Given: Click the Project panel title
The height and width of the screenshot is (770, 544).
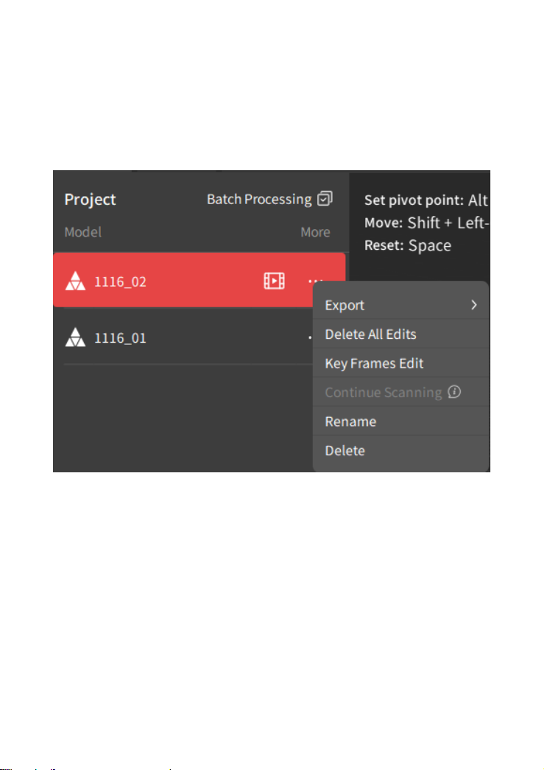Looking at the screenshot, I should (x=91, y=199).
